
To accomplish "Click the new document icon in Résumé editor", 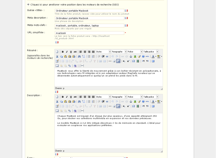I will 57,52.
